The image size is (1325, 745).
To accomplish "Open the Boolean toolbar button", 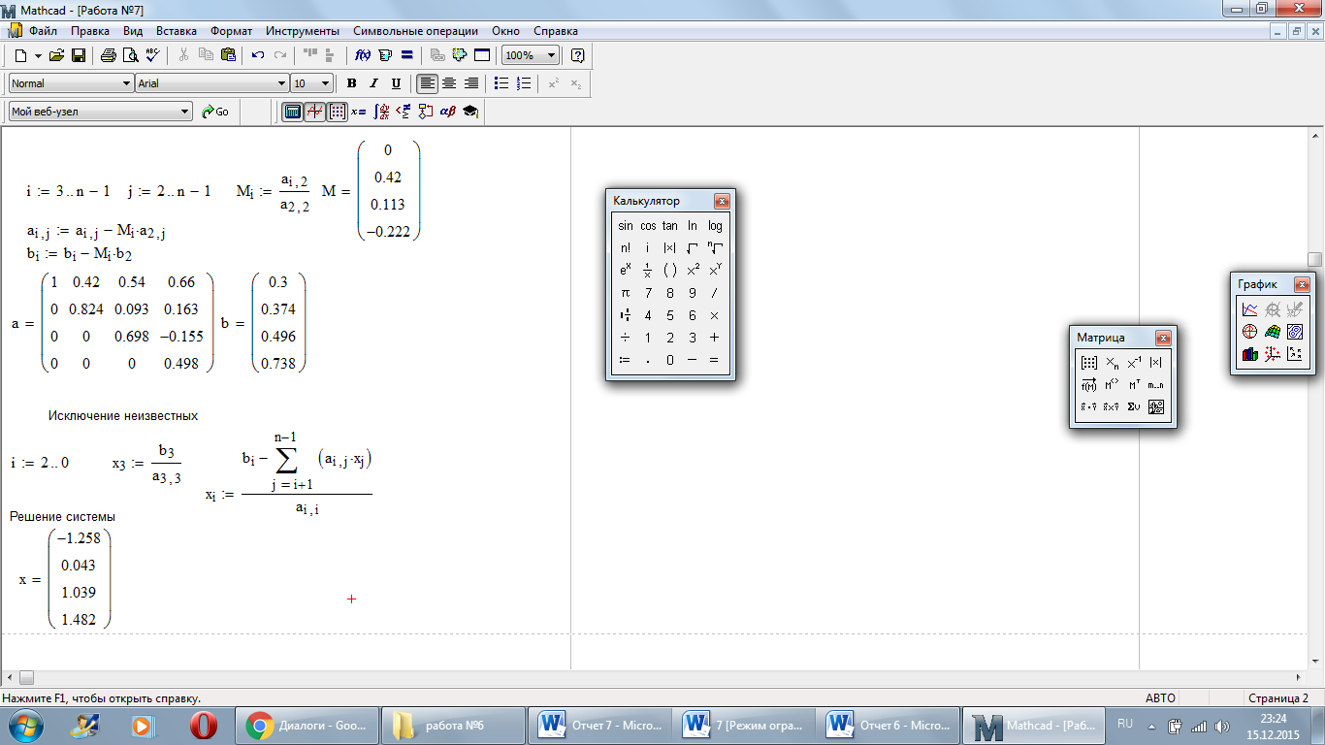I will click(x=403, y=112).
